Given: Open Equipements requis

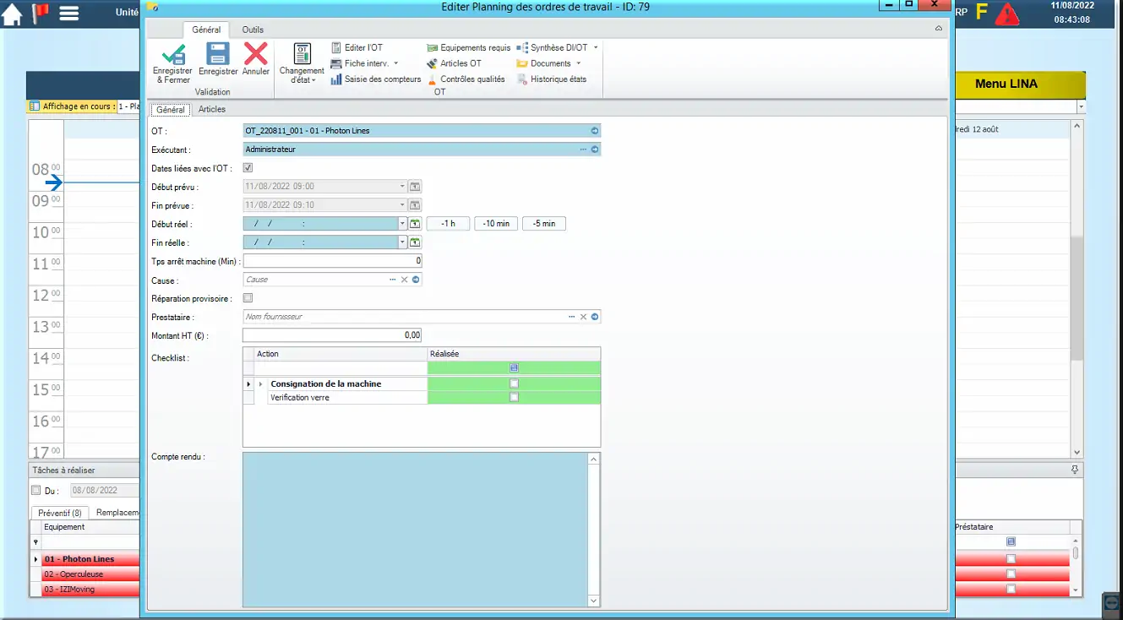Looking at the screenshot, I should pyautogui.click(x=469, y=48).
